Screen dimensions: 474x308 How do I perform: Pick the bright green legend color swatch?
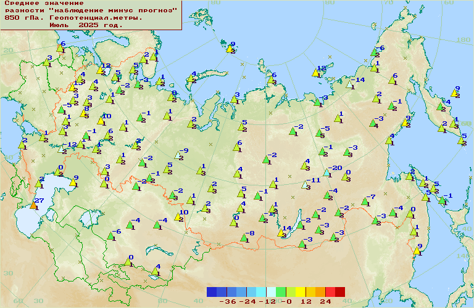pos(281,292)
